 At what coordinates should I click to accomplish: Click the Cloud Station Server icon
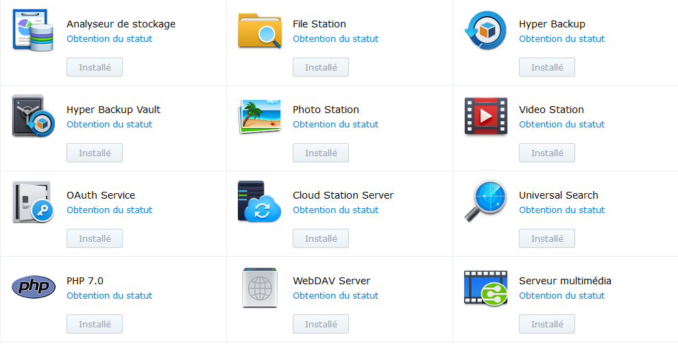260,202
